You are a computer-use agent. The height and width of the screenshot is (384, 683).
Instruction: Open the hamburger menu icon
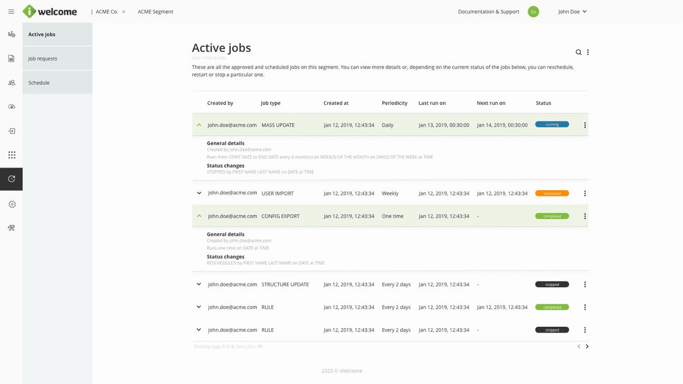(x=11, y=12)
